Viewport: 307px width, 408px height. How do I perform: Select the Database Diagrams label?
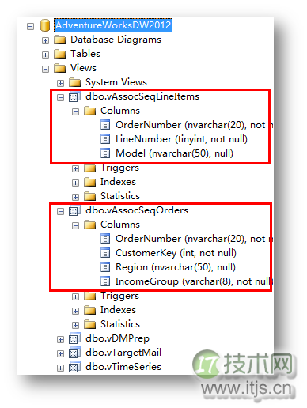coord(116,40)
